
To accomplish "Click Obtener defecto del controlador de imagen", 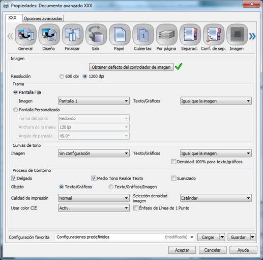I will tap(131, 67).
